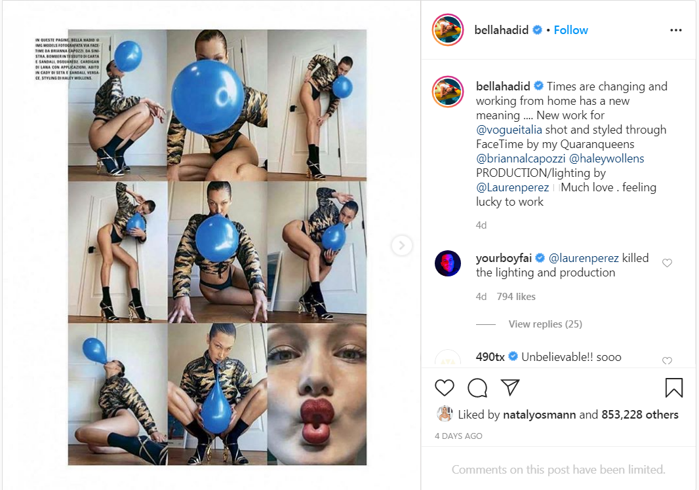The height and width of the screenshot is (490, 699).
Task: Open the three-dot more options menu
Action: click(x=676, y=30)
